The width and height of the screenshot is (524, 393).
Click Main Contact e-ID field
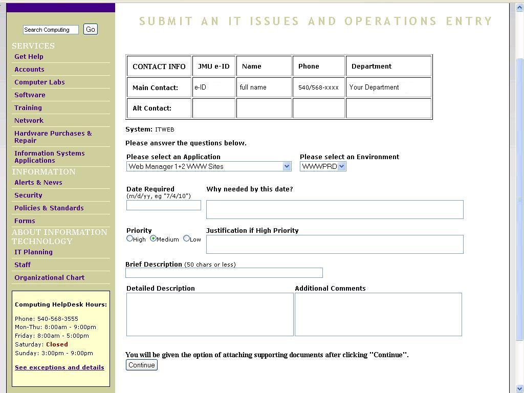click(x=214, y=87)
